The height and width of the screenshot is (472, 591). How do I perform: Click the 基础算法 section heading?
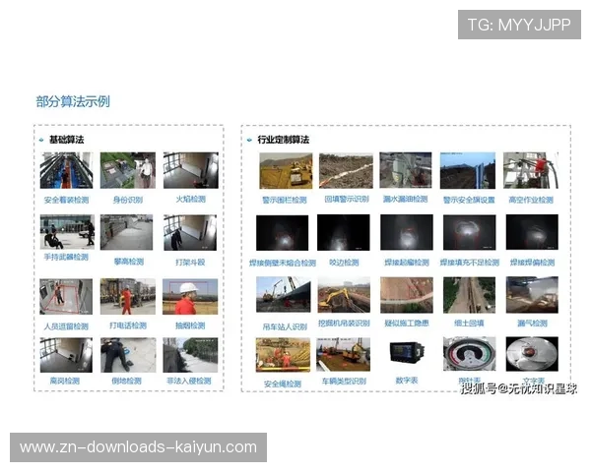tap(66, 140)
